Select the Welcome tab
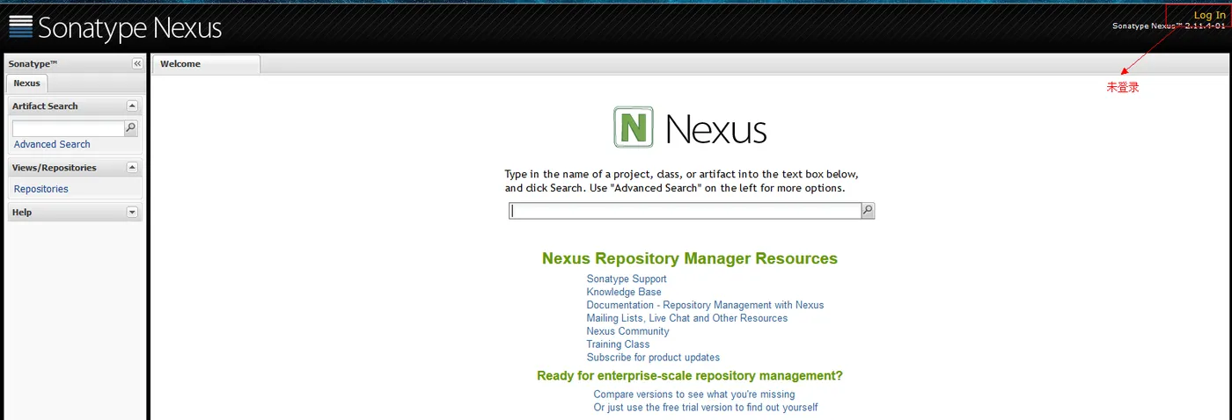 point(206,64)
